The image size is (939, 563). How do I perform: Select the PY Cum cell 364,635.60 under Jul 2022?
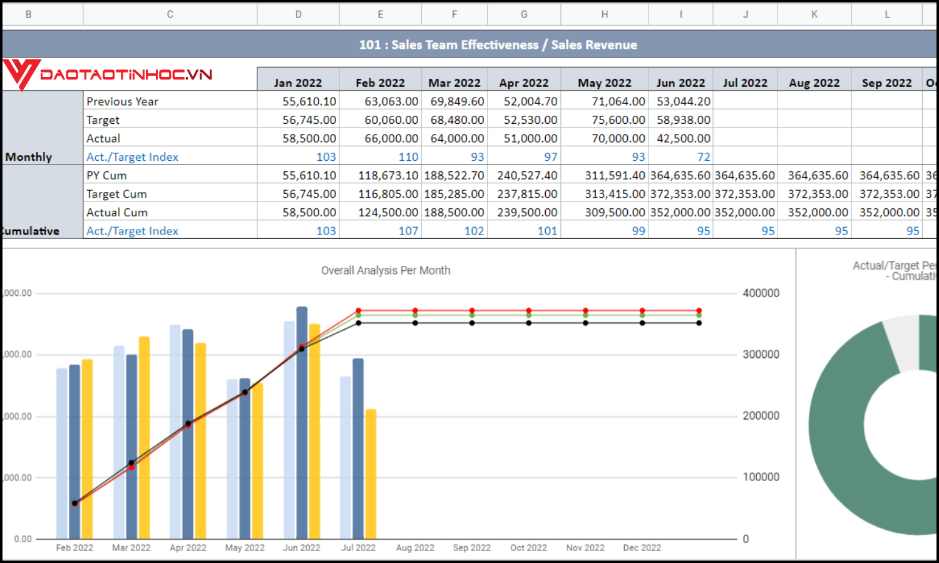tap(745, 175)
